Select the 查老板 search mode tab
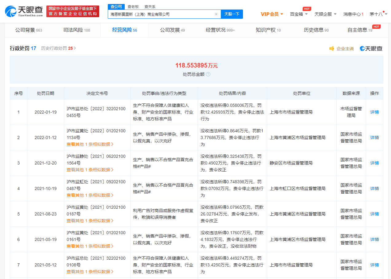This screenshot has height=279, width=391. (x=133, y=6)
